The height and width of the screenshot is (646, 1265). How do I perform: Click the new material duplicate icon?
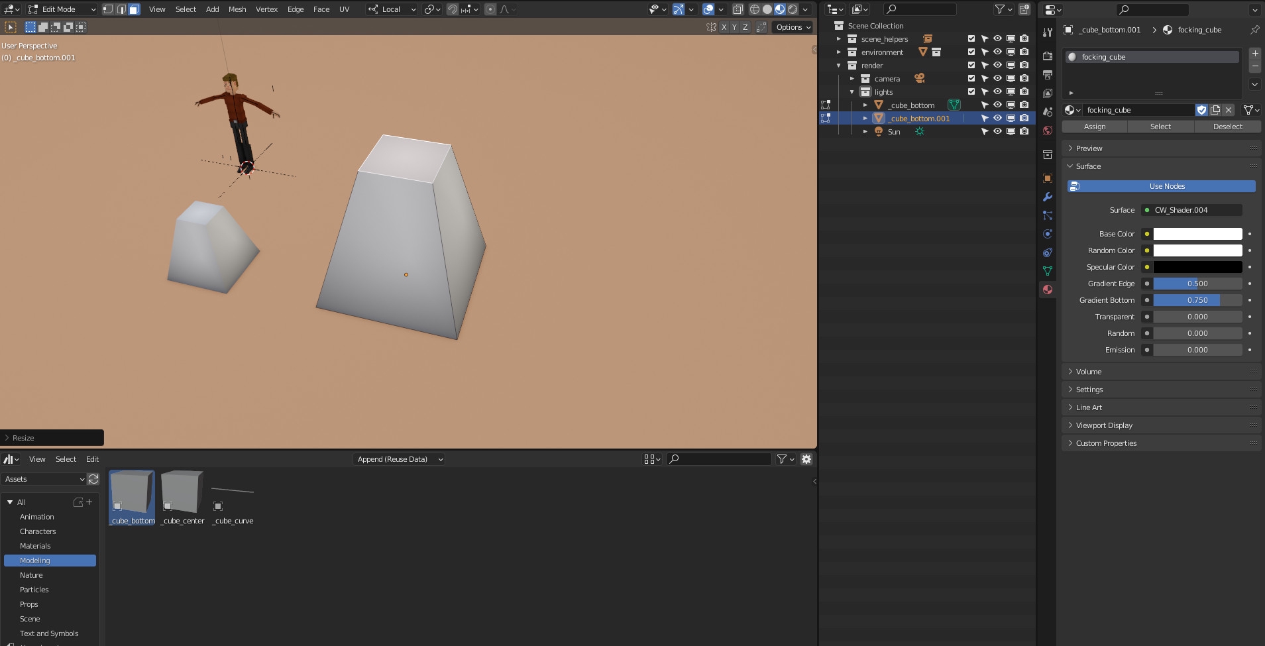pos(1215,110)
